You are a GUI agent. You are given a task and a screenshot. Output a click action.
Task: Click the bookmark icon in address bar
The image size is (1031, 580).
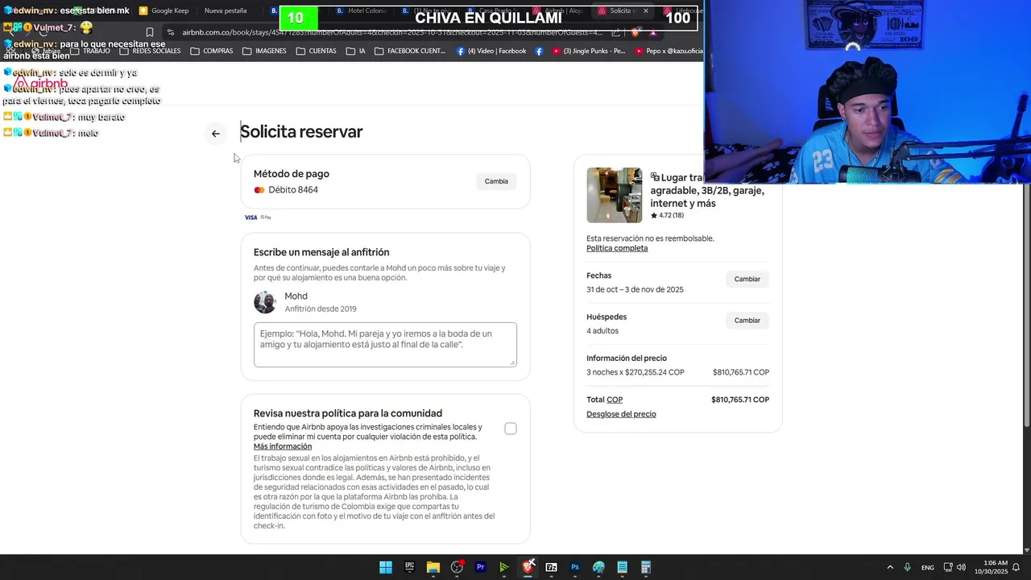(150, 32)
